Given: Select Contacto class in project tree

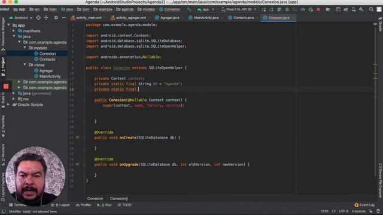Looking at the screenshot, I should coord(45,59).
